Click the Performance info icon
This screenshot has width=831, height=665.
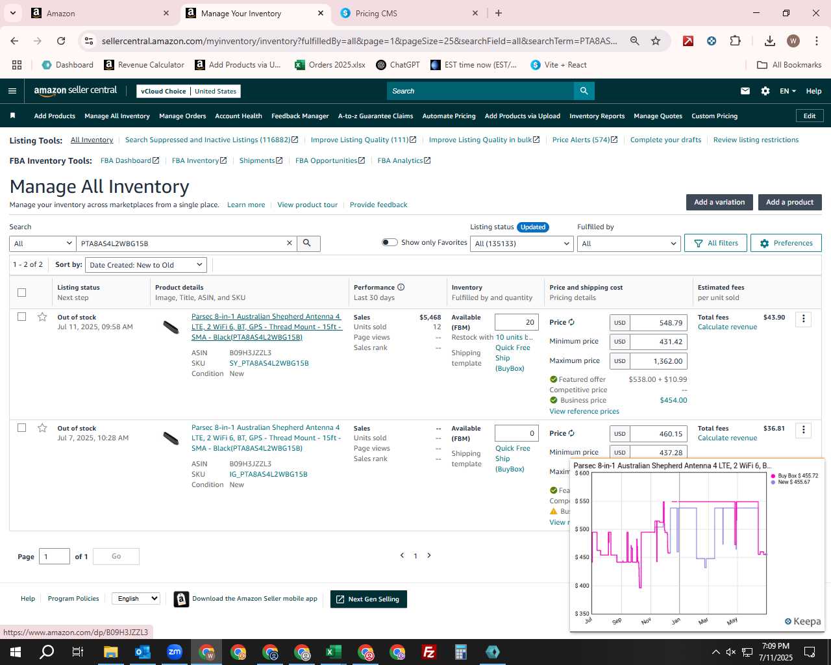click(x=401, y=287)
